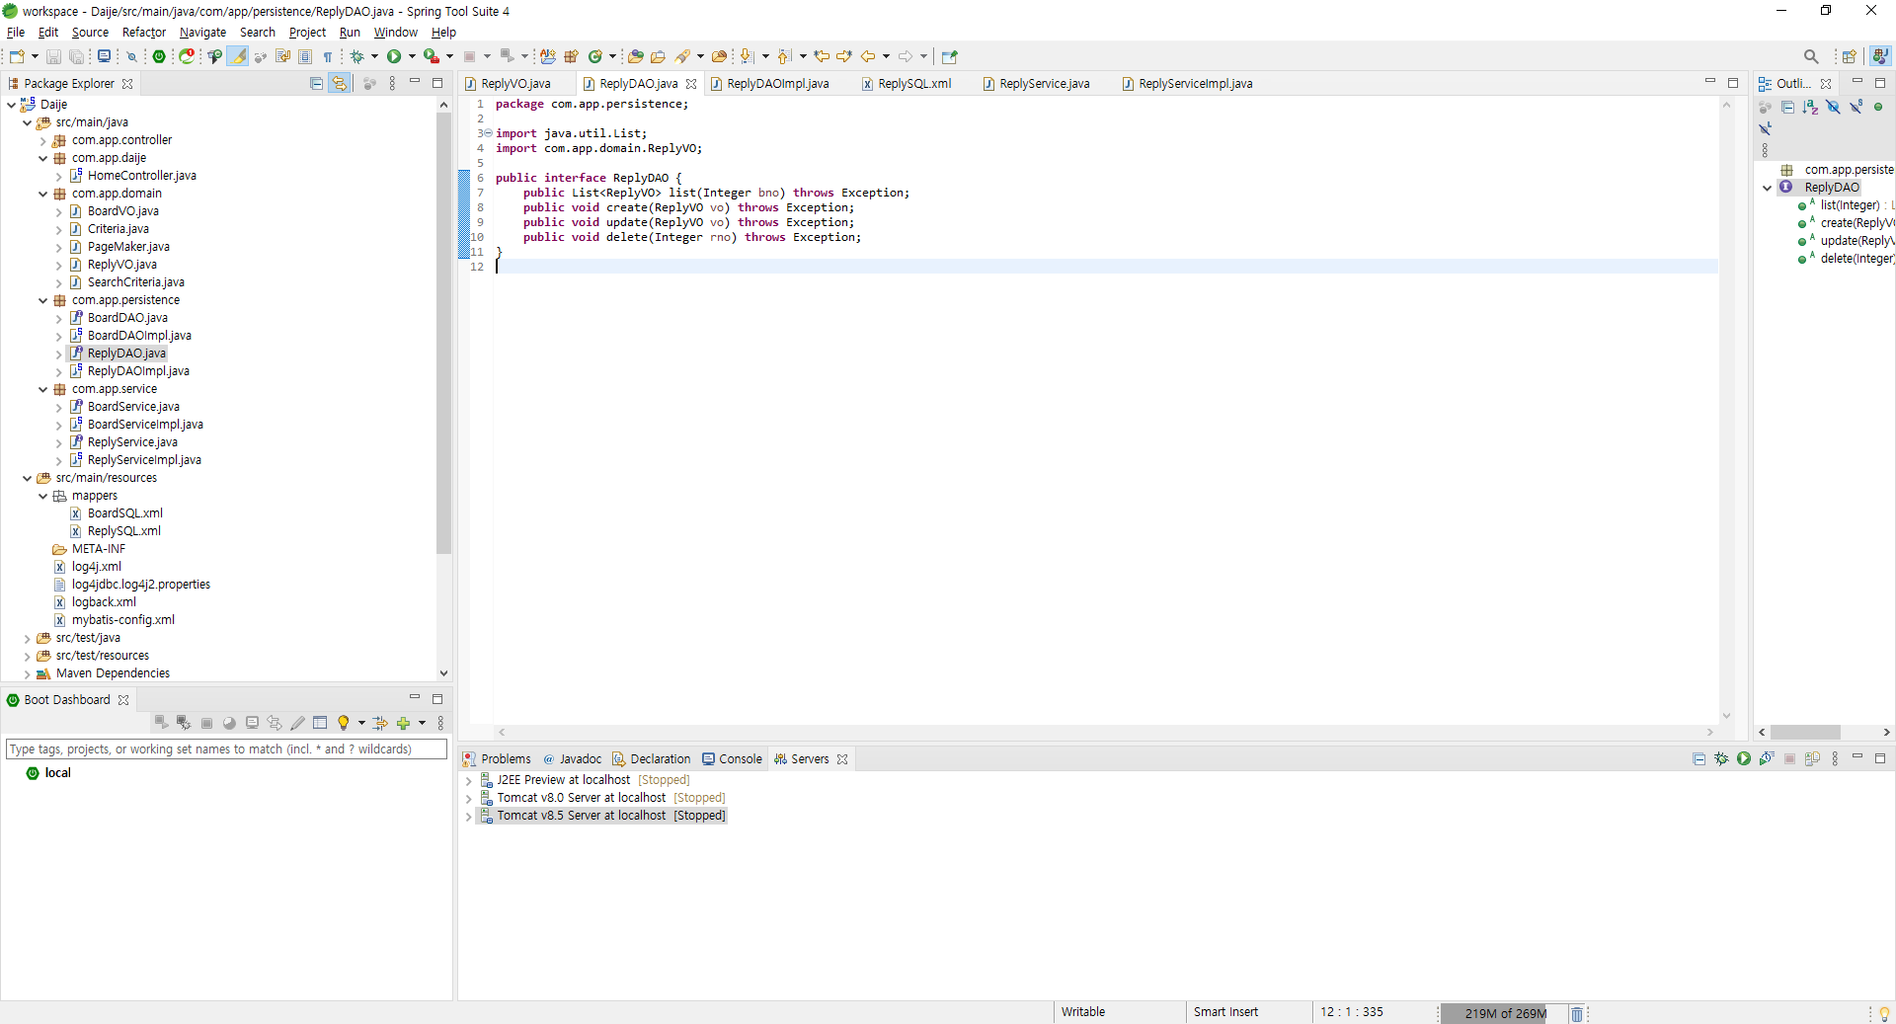Toggle Link with Editor in Package Explorer

click(x=339, y=84)
